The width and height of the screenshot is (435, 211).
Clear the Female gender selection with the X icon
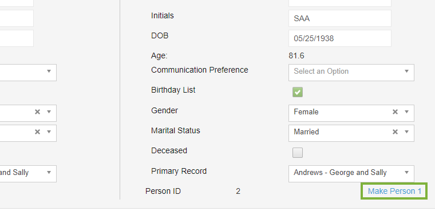click(395, 112)
